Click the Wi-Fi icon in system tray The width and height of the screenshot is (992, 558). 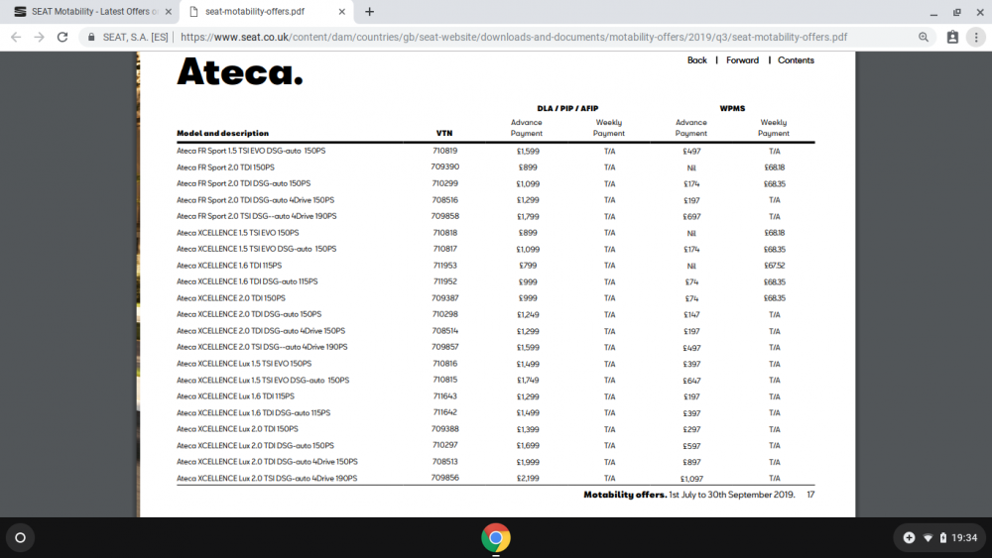coord(929,538)
